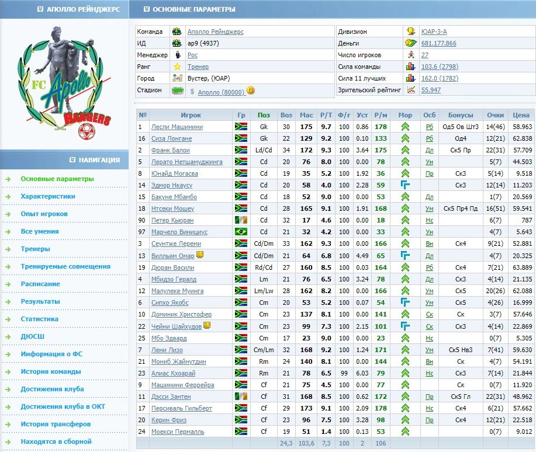Click the green stadium icon in Стадион row
Image resolution: width=536 pixels, height=452 pixels.
pos(177,91)
